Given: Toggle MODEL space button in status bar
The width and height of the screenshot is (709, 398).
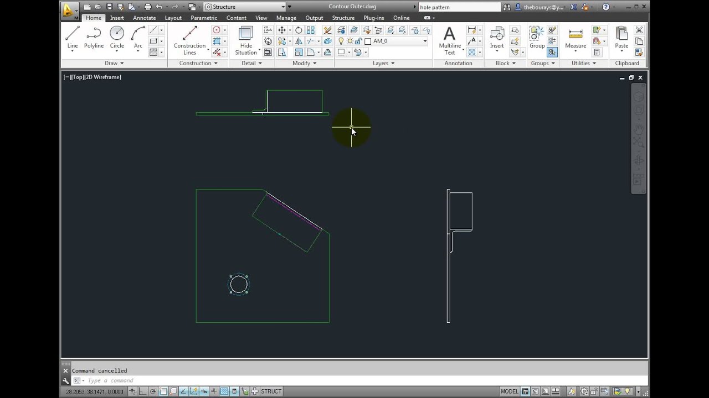Looking at the screenshot, I should [510, 391].
